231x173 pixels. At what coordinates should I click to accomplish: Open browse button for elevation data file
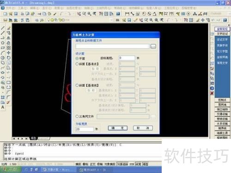pyautogui.click(x=153, y=46)
